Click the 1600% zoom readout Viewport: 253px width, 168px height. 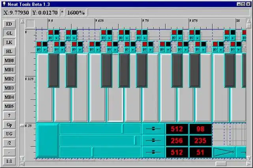click(x=76, y=13)
